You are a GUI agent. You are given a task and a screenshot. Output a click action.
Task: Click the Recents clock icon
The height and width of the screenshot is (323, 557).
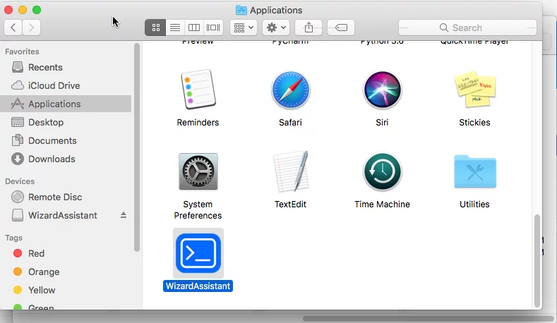18,67
